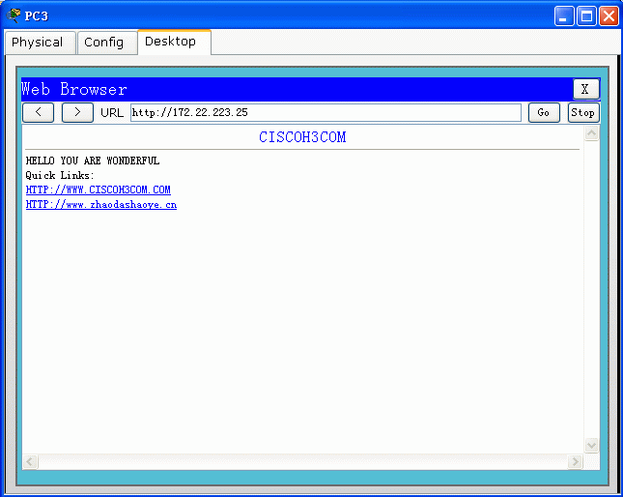Select the Desktop tab
The height and width of the screenshot is (497, 623).
[x=174, y=42]
